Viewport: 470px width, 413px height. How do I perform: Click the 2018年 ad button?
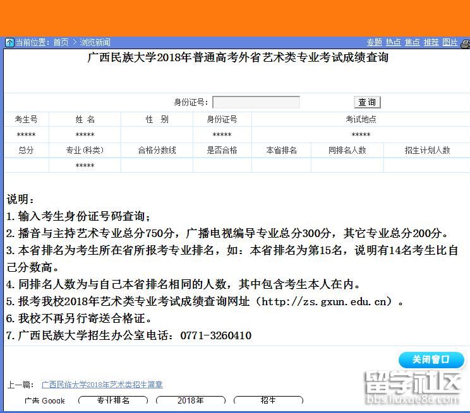[x=190, y=400]
